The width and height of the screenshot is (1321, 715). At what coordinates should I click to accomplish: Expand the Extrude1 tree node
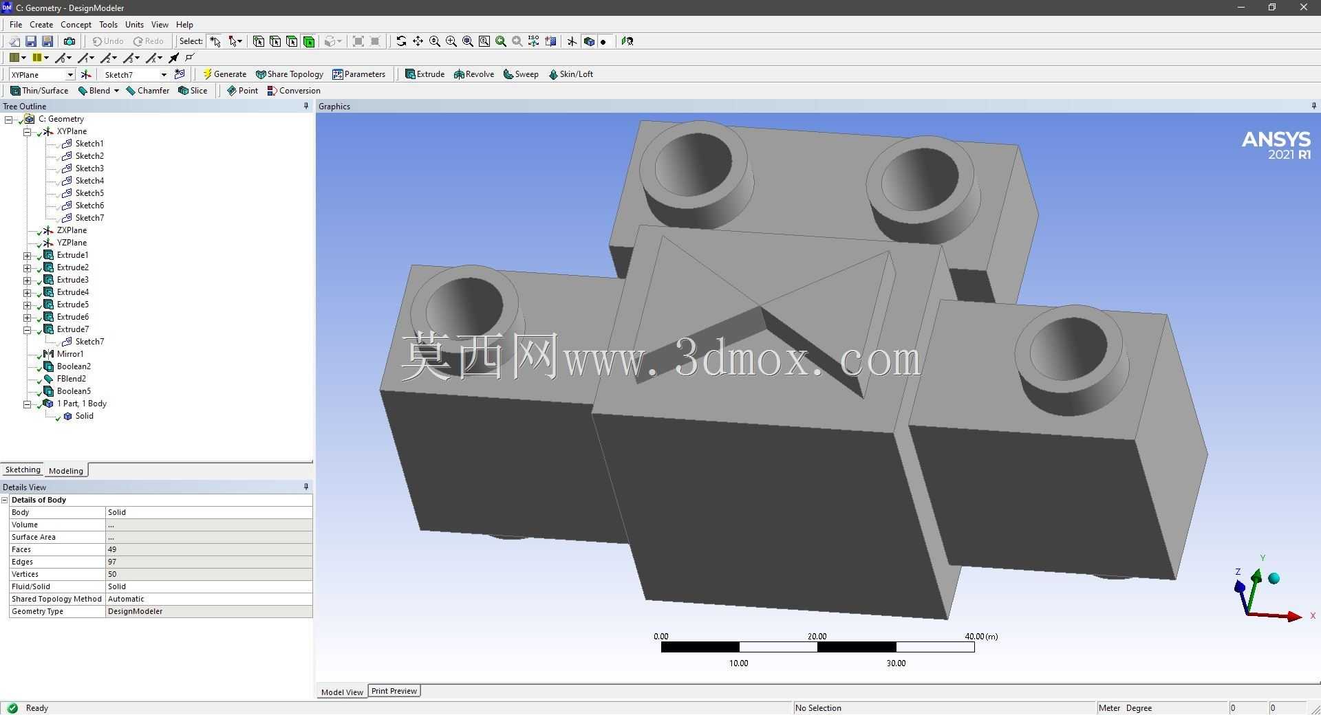coord(28,255)
